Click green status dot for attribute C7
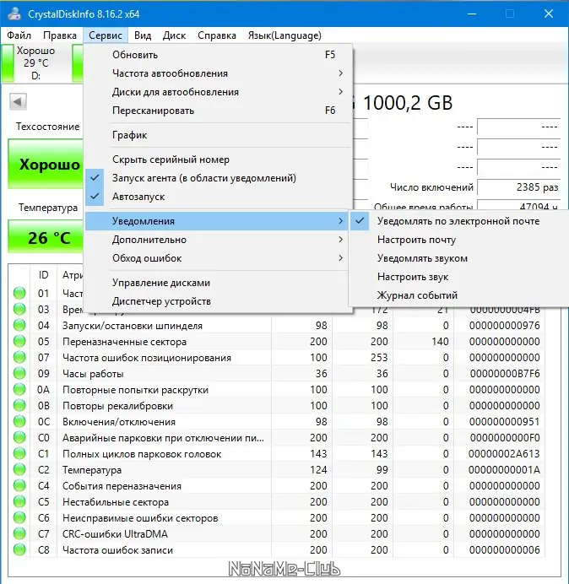This screenshot has height=584, width=569. (19, 533)
